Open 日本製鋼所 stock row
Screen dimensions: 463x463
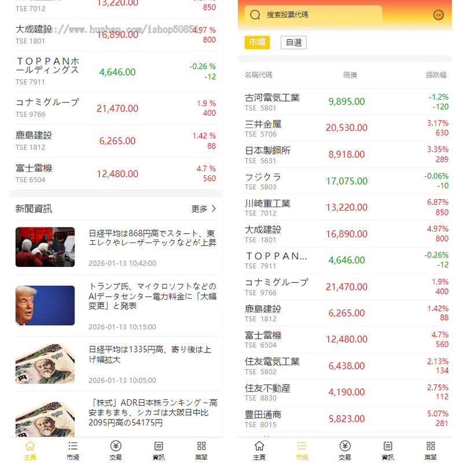click(345, 155)
